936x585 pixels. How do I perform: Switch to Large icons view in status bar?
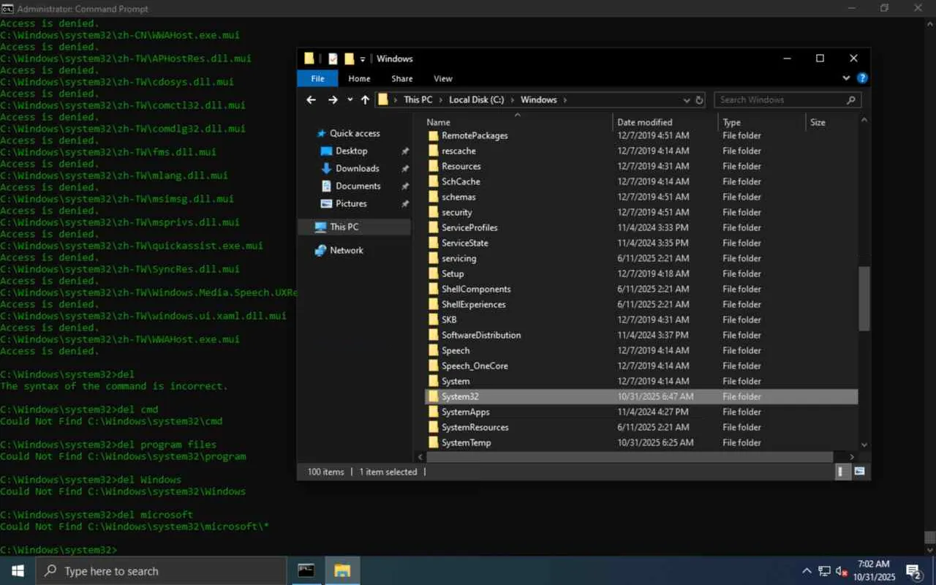coord(859,472)
